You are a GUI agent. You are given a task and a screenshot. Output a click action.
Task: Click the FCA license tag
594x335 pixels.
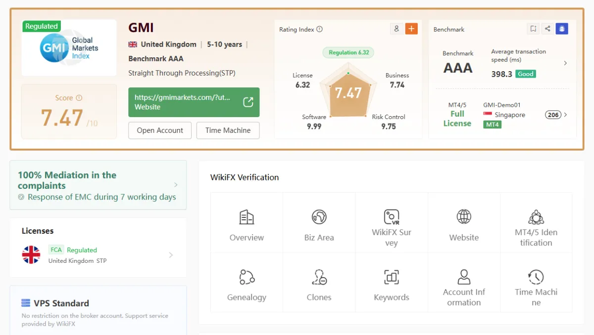tap(56, 250)
